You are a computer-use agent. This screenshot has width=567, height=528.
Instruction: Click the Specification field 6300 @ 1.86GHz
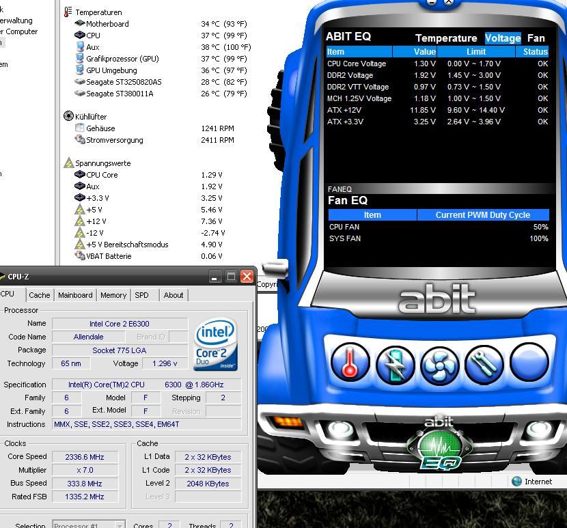[x=146, y=385]
